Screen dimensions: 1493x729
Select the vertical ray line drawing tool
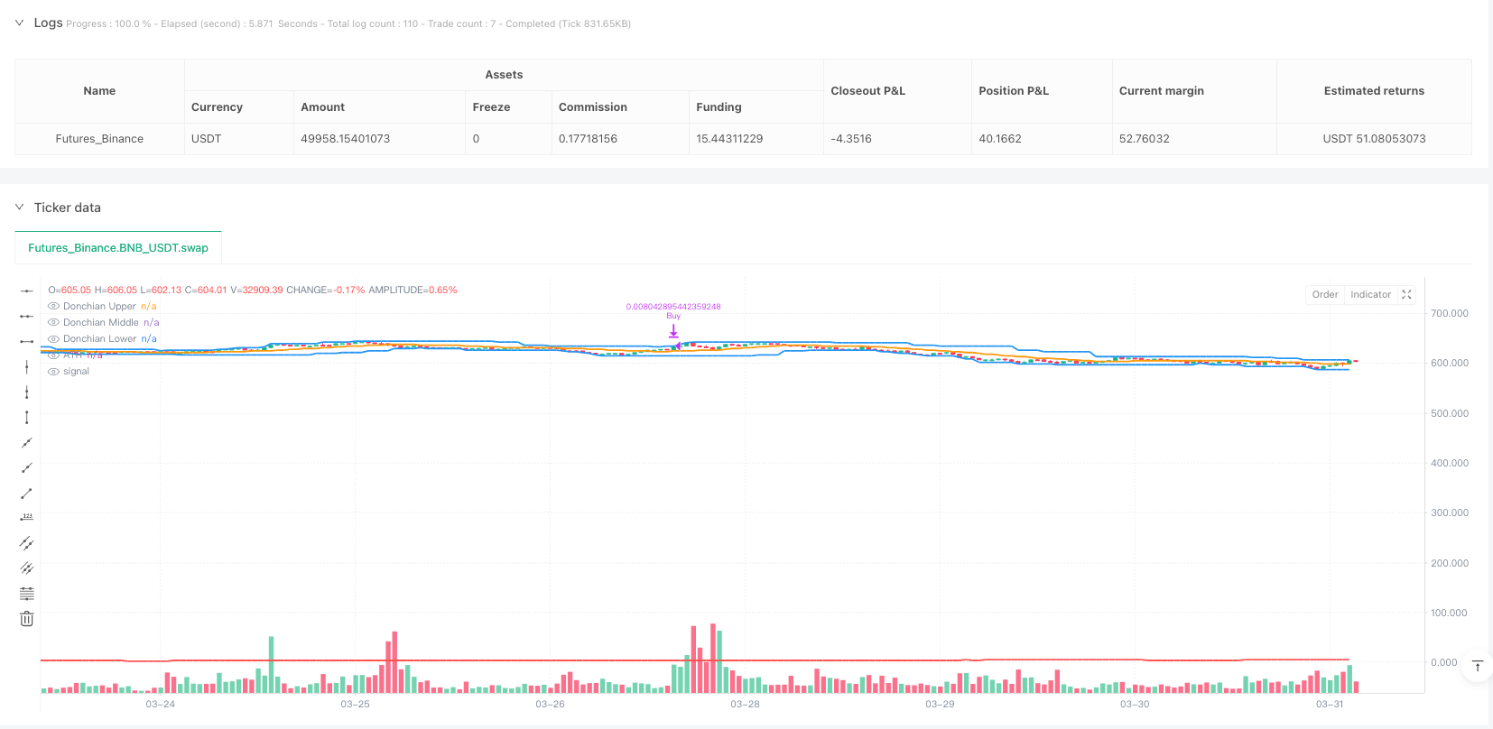(27, 392)
